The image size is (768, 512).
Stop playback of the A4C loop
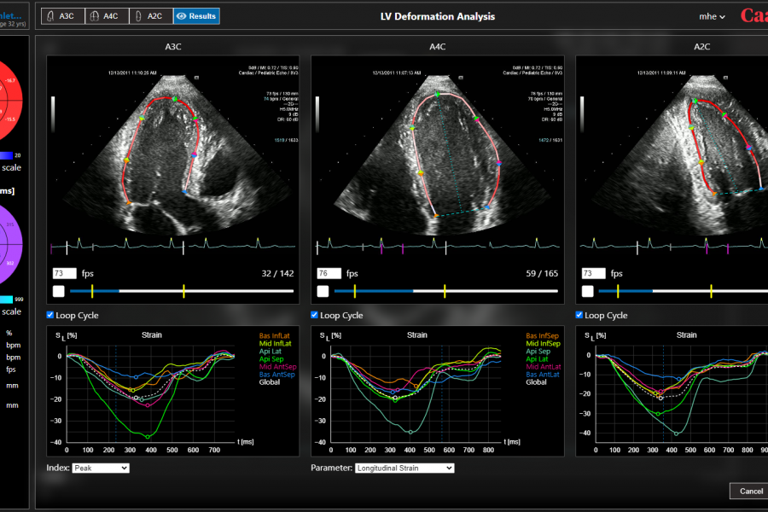[x=323, y=291]
